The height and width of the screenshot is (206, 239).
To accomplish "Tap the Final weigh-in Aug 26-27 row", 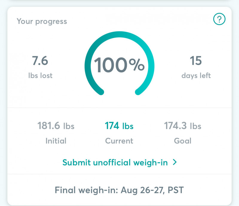I will pos(119,190).
